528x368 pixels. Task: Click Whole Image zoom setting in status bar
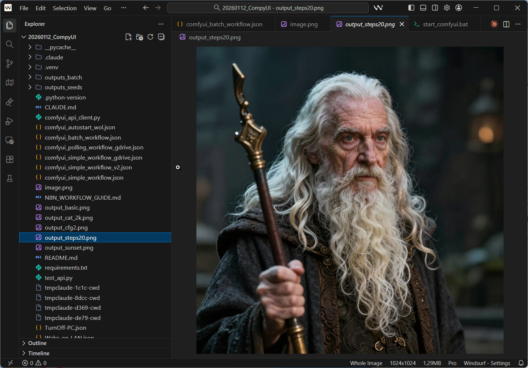click(366, 363)
